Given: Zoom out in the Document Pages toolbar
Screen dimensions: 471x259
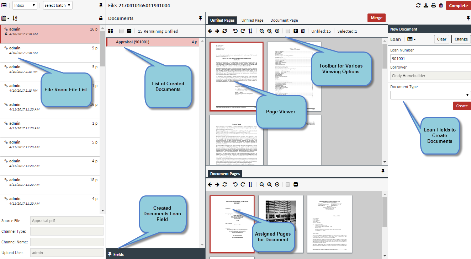Looking at the screenshot, I should [x=262, y=185].
